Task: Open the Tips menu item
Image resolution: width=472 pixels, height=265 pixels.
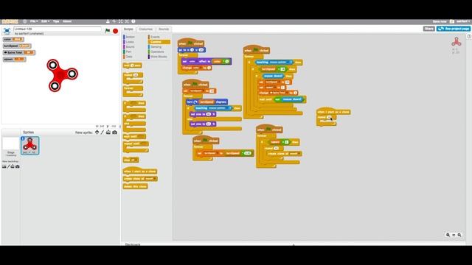Action: pyautogui.click(x=56, y=21)
